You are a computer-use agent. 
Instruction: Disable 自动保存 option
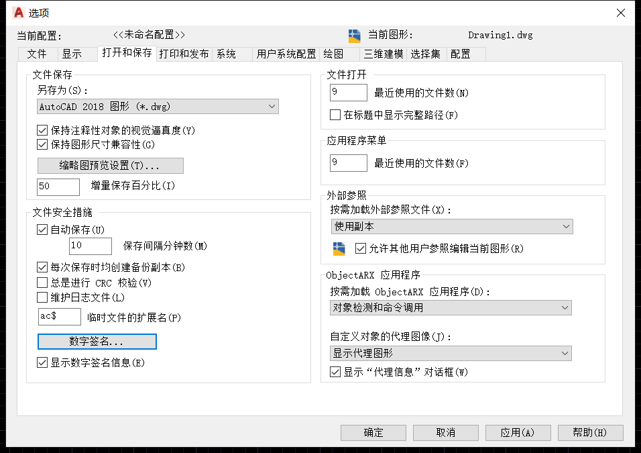(x=42, y=230)
